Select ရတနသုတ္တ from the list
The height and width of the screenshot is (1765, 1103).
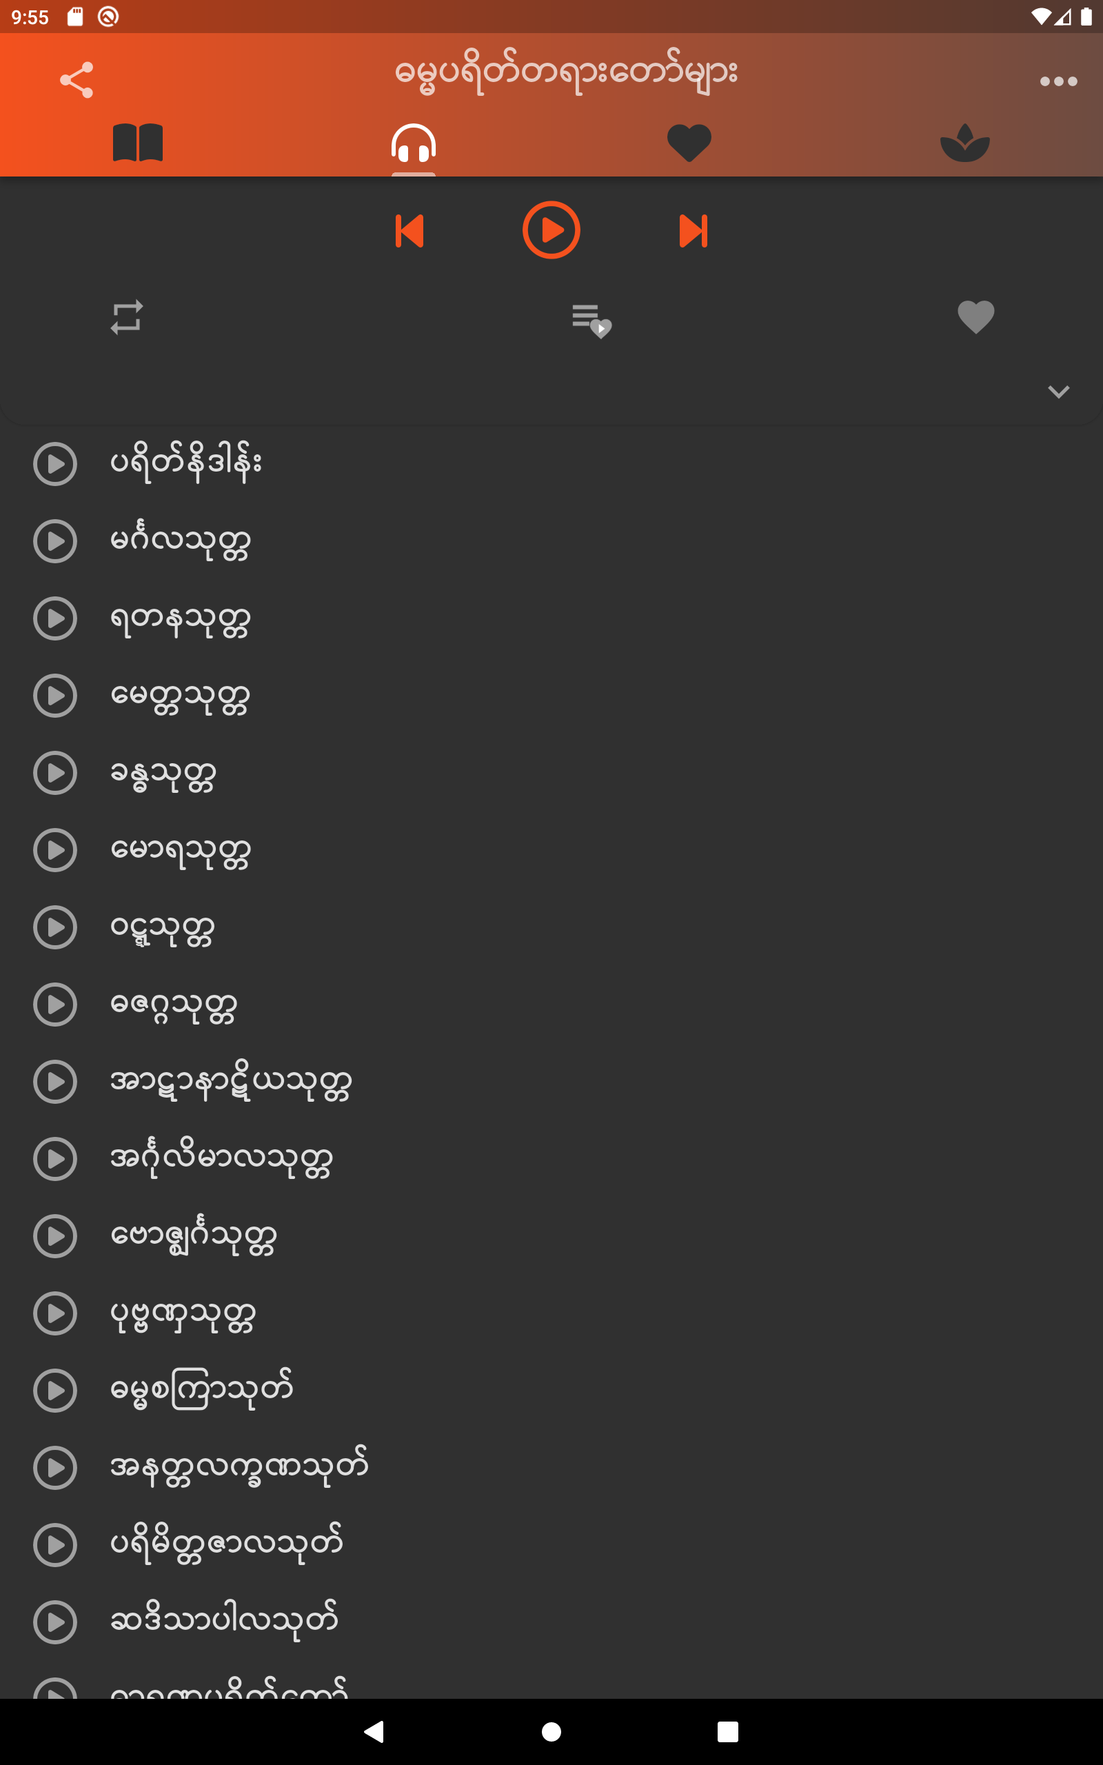[x=179, y=618]
